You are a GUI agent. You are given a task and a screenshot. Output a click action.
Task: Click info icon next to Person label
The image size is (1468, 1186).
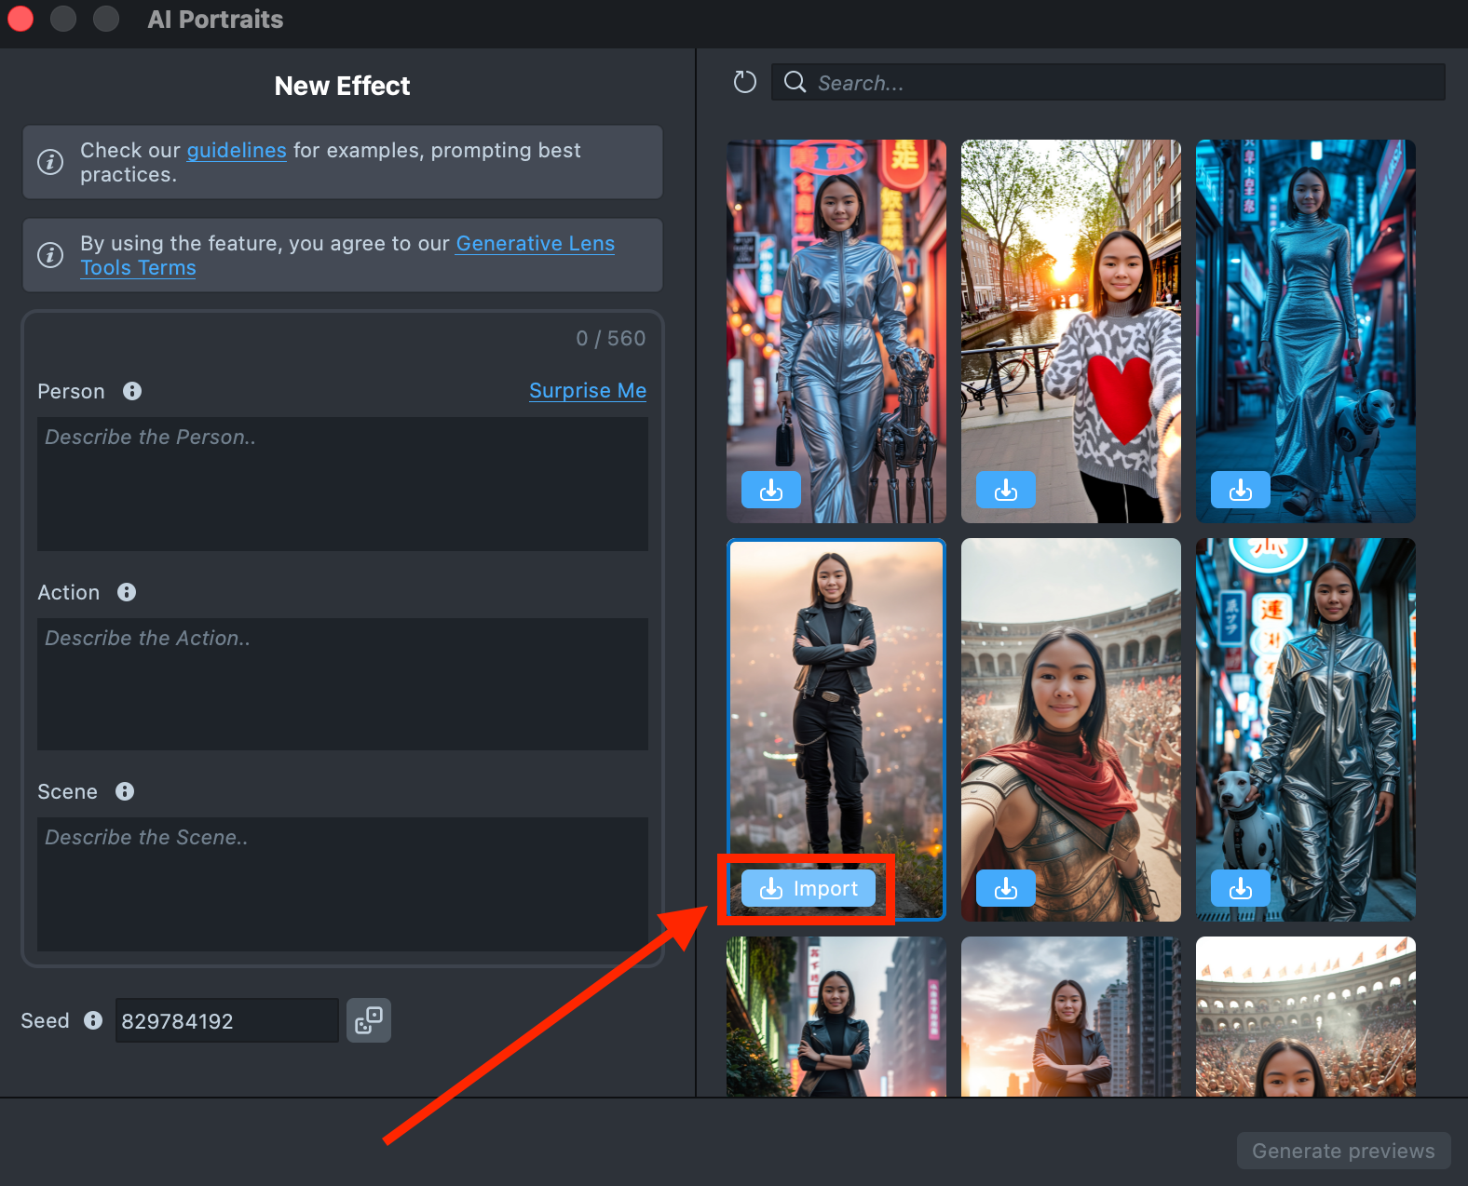(x=132, y=391)
